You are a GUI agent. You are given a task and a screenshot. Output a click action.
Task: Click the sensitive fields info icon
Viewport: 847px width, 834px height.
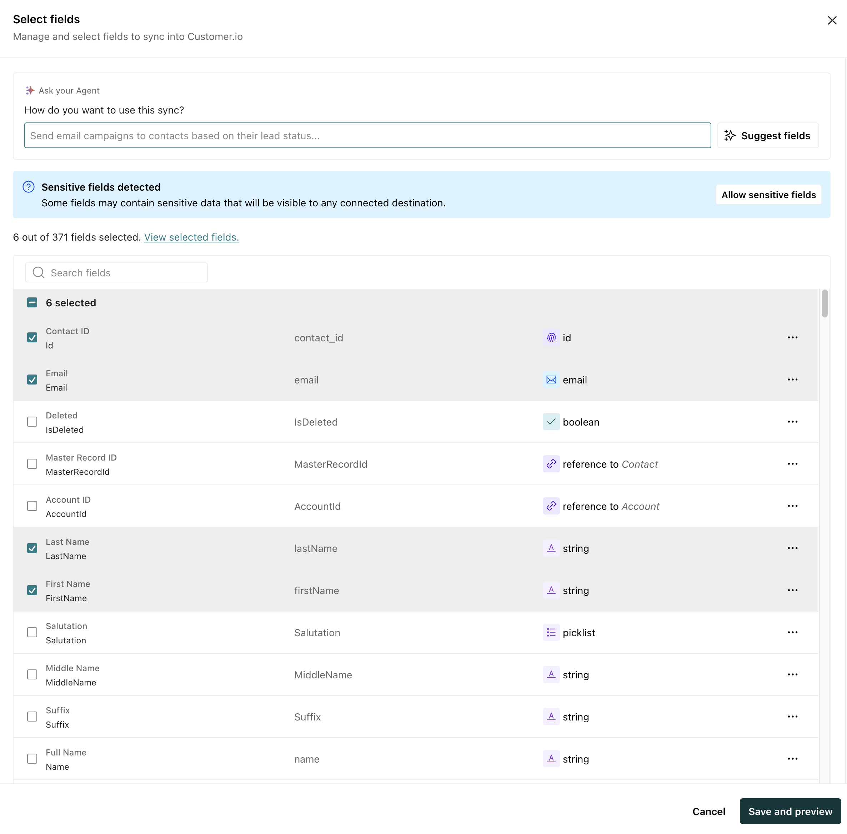(x=29, y=187)
